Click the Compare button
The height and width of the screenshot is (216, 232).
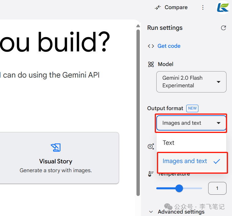[x=171, y=7]
